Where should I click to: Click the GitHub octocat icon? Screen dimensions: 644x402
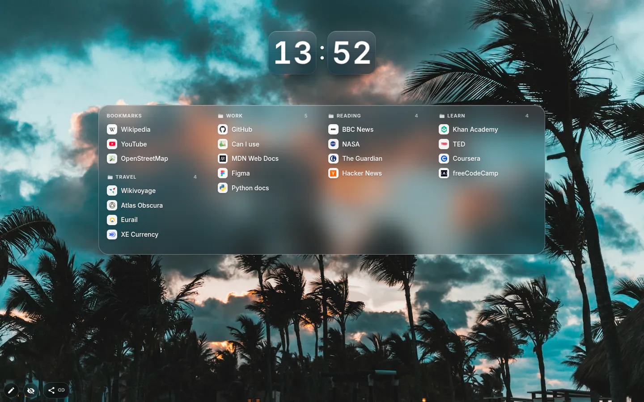pyautogui.click(x=223, y=130)
